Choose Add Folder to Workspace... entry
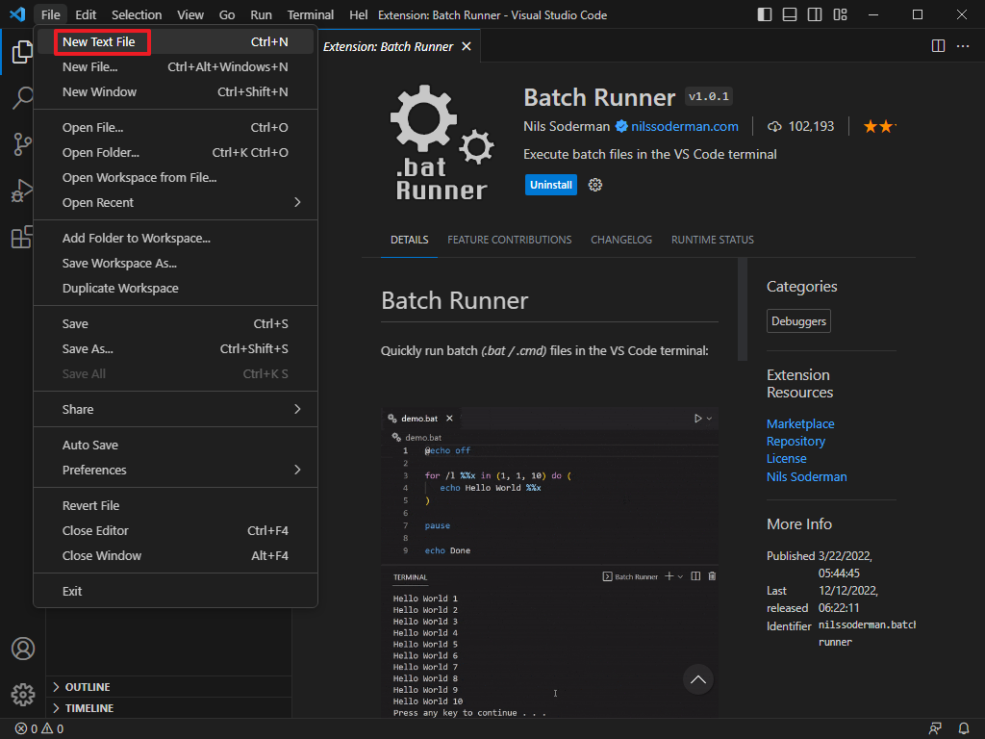985x739 pixels. [x=175, y=239]
